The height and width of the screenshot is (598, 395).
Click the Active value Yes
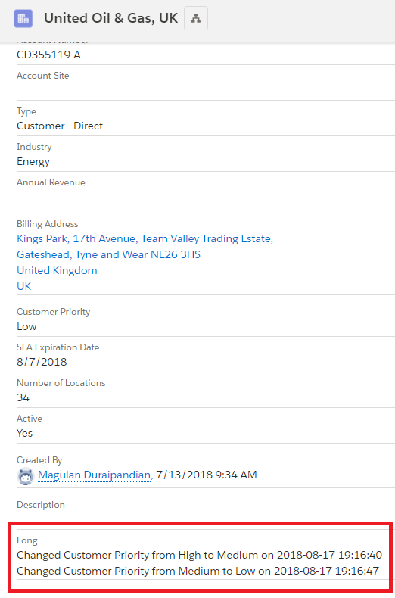tap(25, 433)
